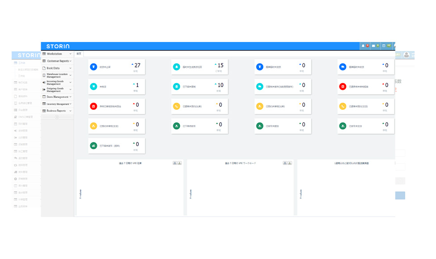Click the count value 27 on first card
The height and width of the screenshot is (259, 436).
click(x=137, y=65)
